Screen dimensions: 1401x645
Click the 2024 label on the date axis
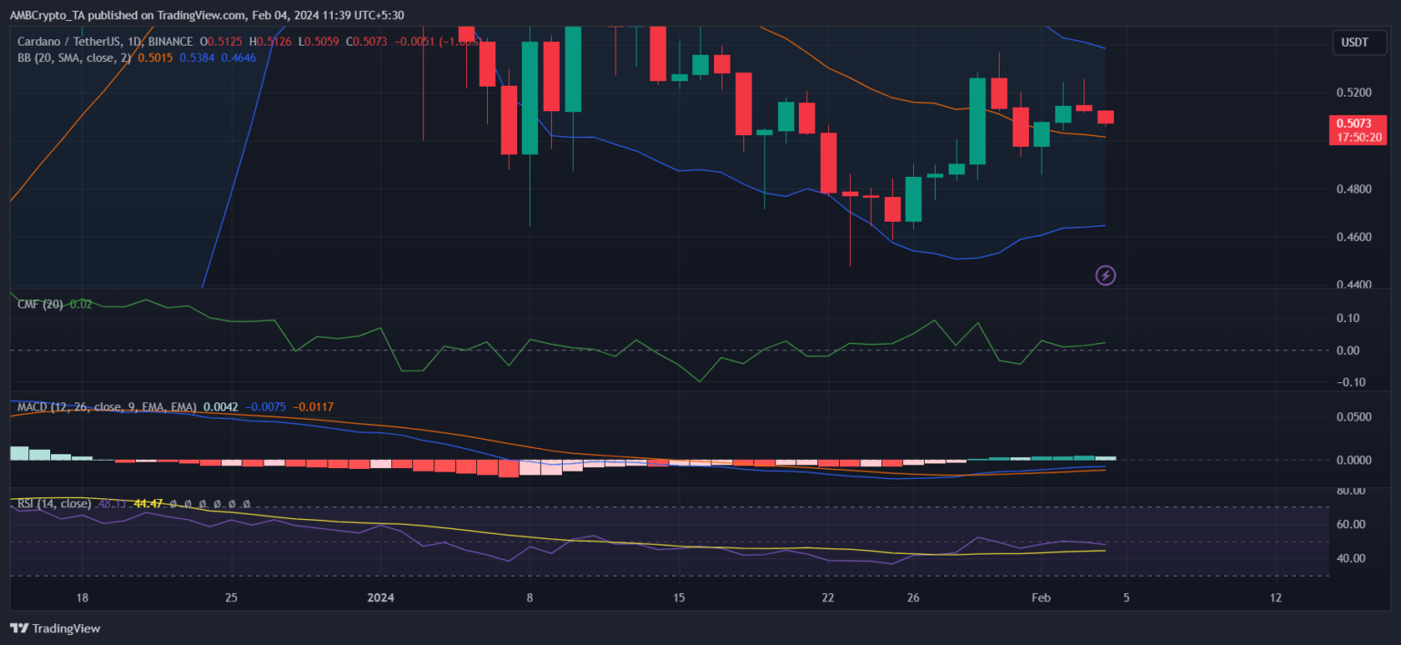tap(380, 598)
